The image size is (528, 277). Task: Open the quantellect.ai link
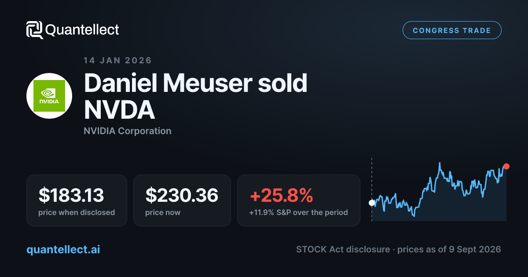63,249
